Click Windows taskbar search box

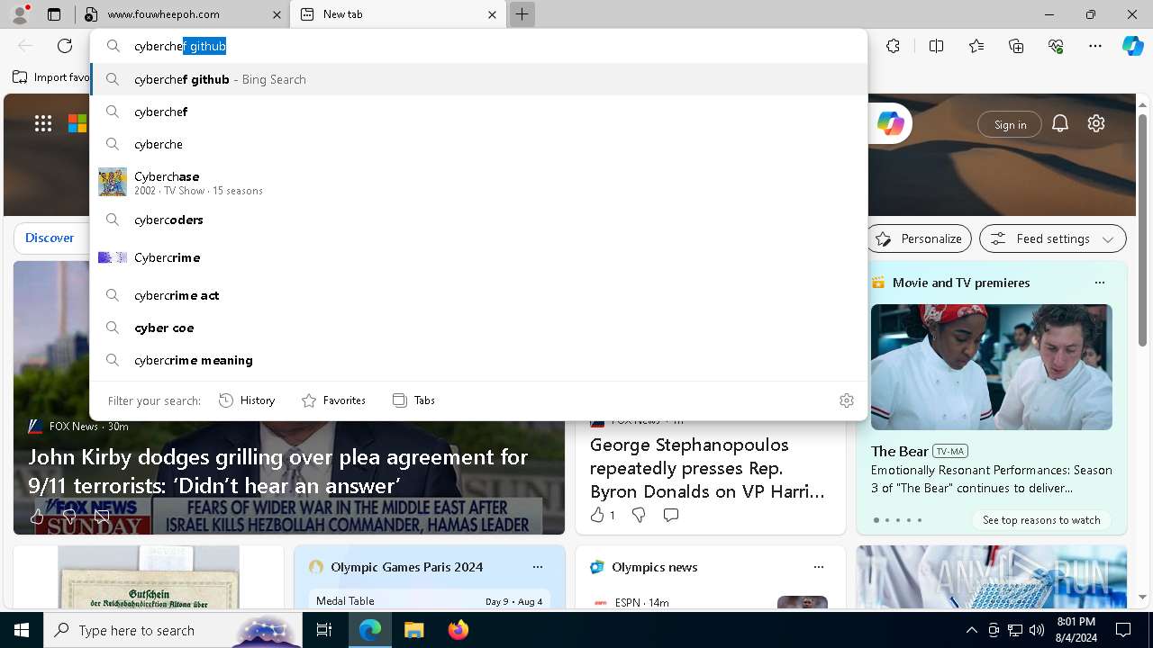coord(173,630)
